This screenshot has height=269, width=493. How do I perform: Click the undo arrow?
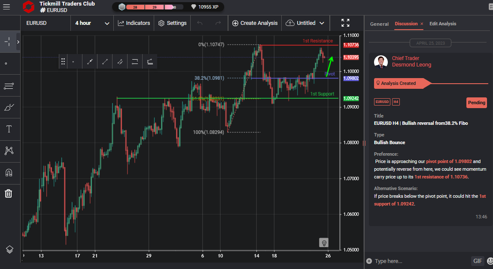pyautogui.click(x=200, y=23)
